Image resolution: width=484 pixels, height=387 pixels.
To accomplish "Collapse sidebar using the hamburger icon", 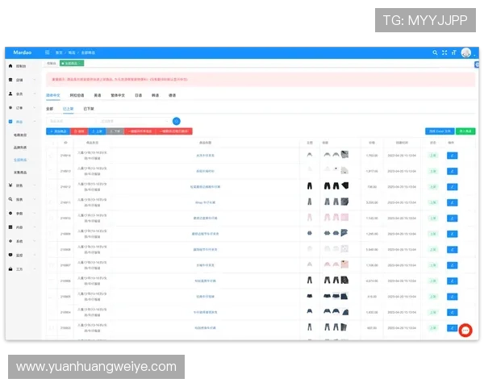I will click(x=48, y=52).
